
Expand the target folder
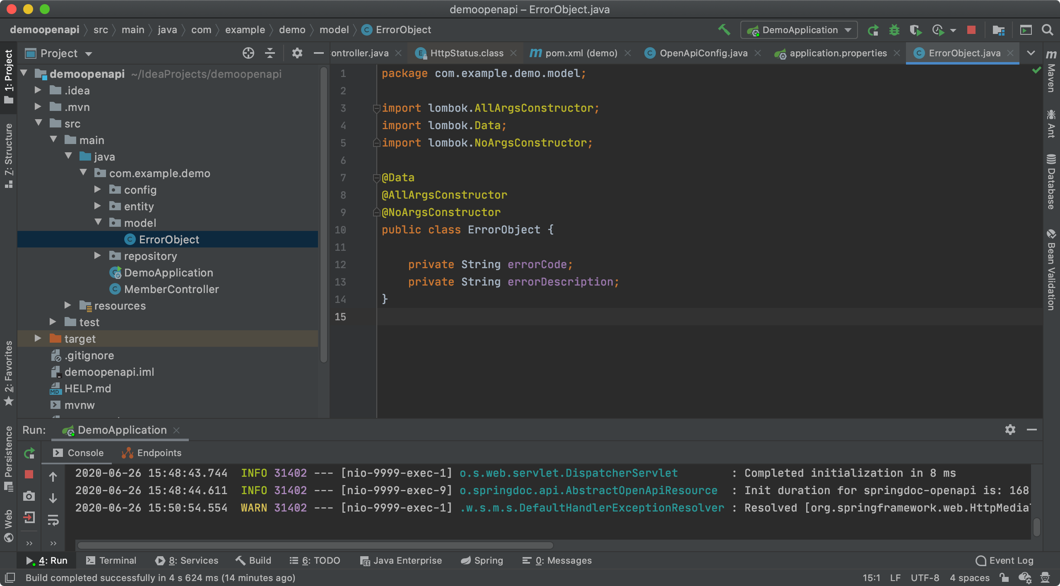(x=38, y=339)
